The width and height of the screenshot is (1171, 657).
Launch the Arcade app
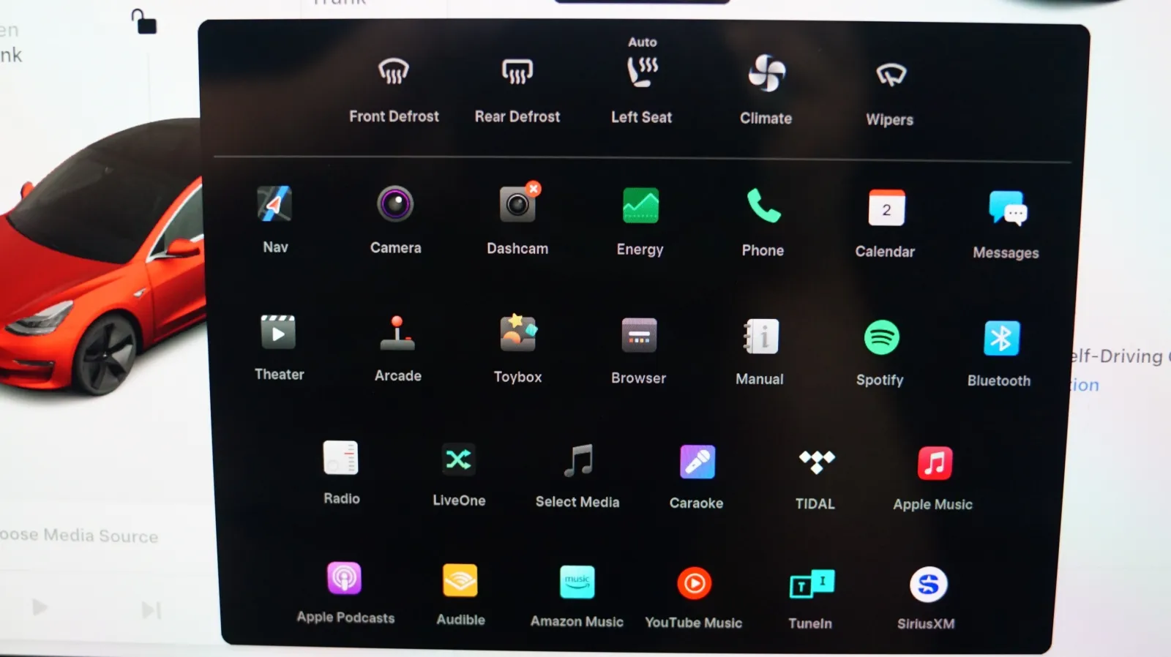click(x=397, y=334)
